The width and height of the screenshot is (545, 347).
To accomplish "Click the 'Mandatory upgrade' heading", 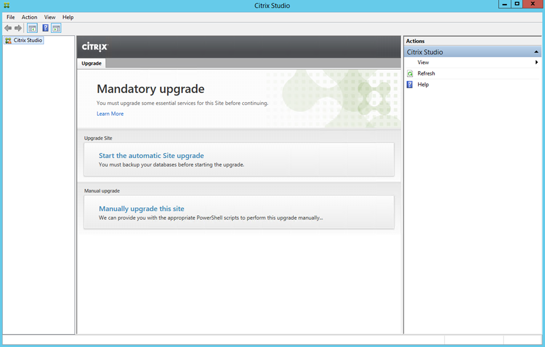I will pos(151,89).
